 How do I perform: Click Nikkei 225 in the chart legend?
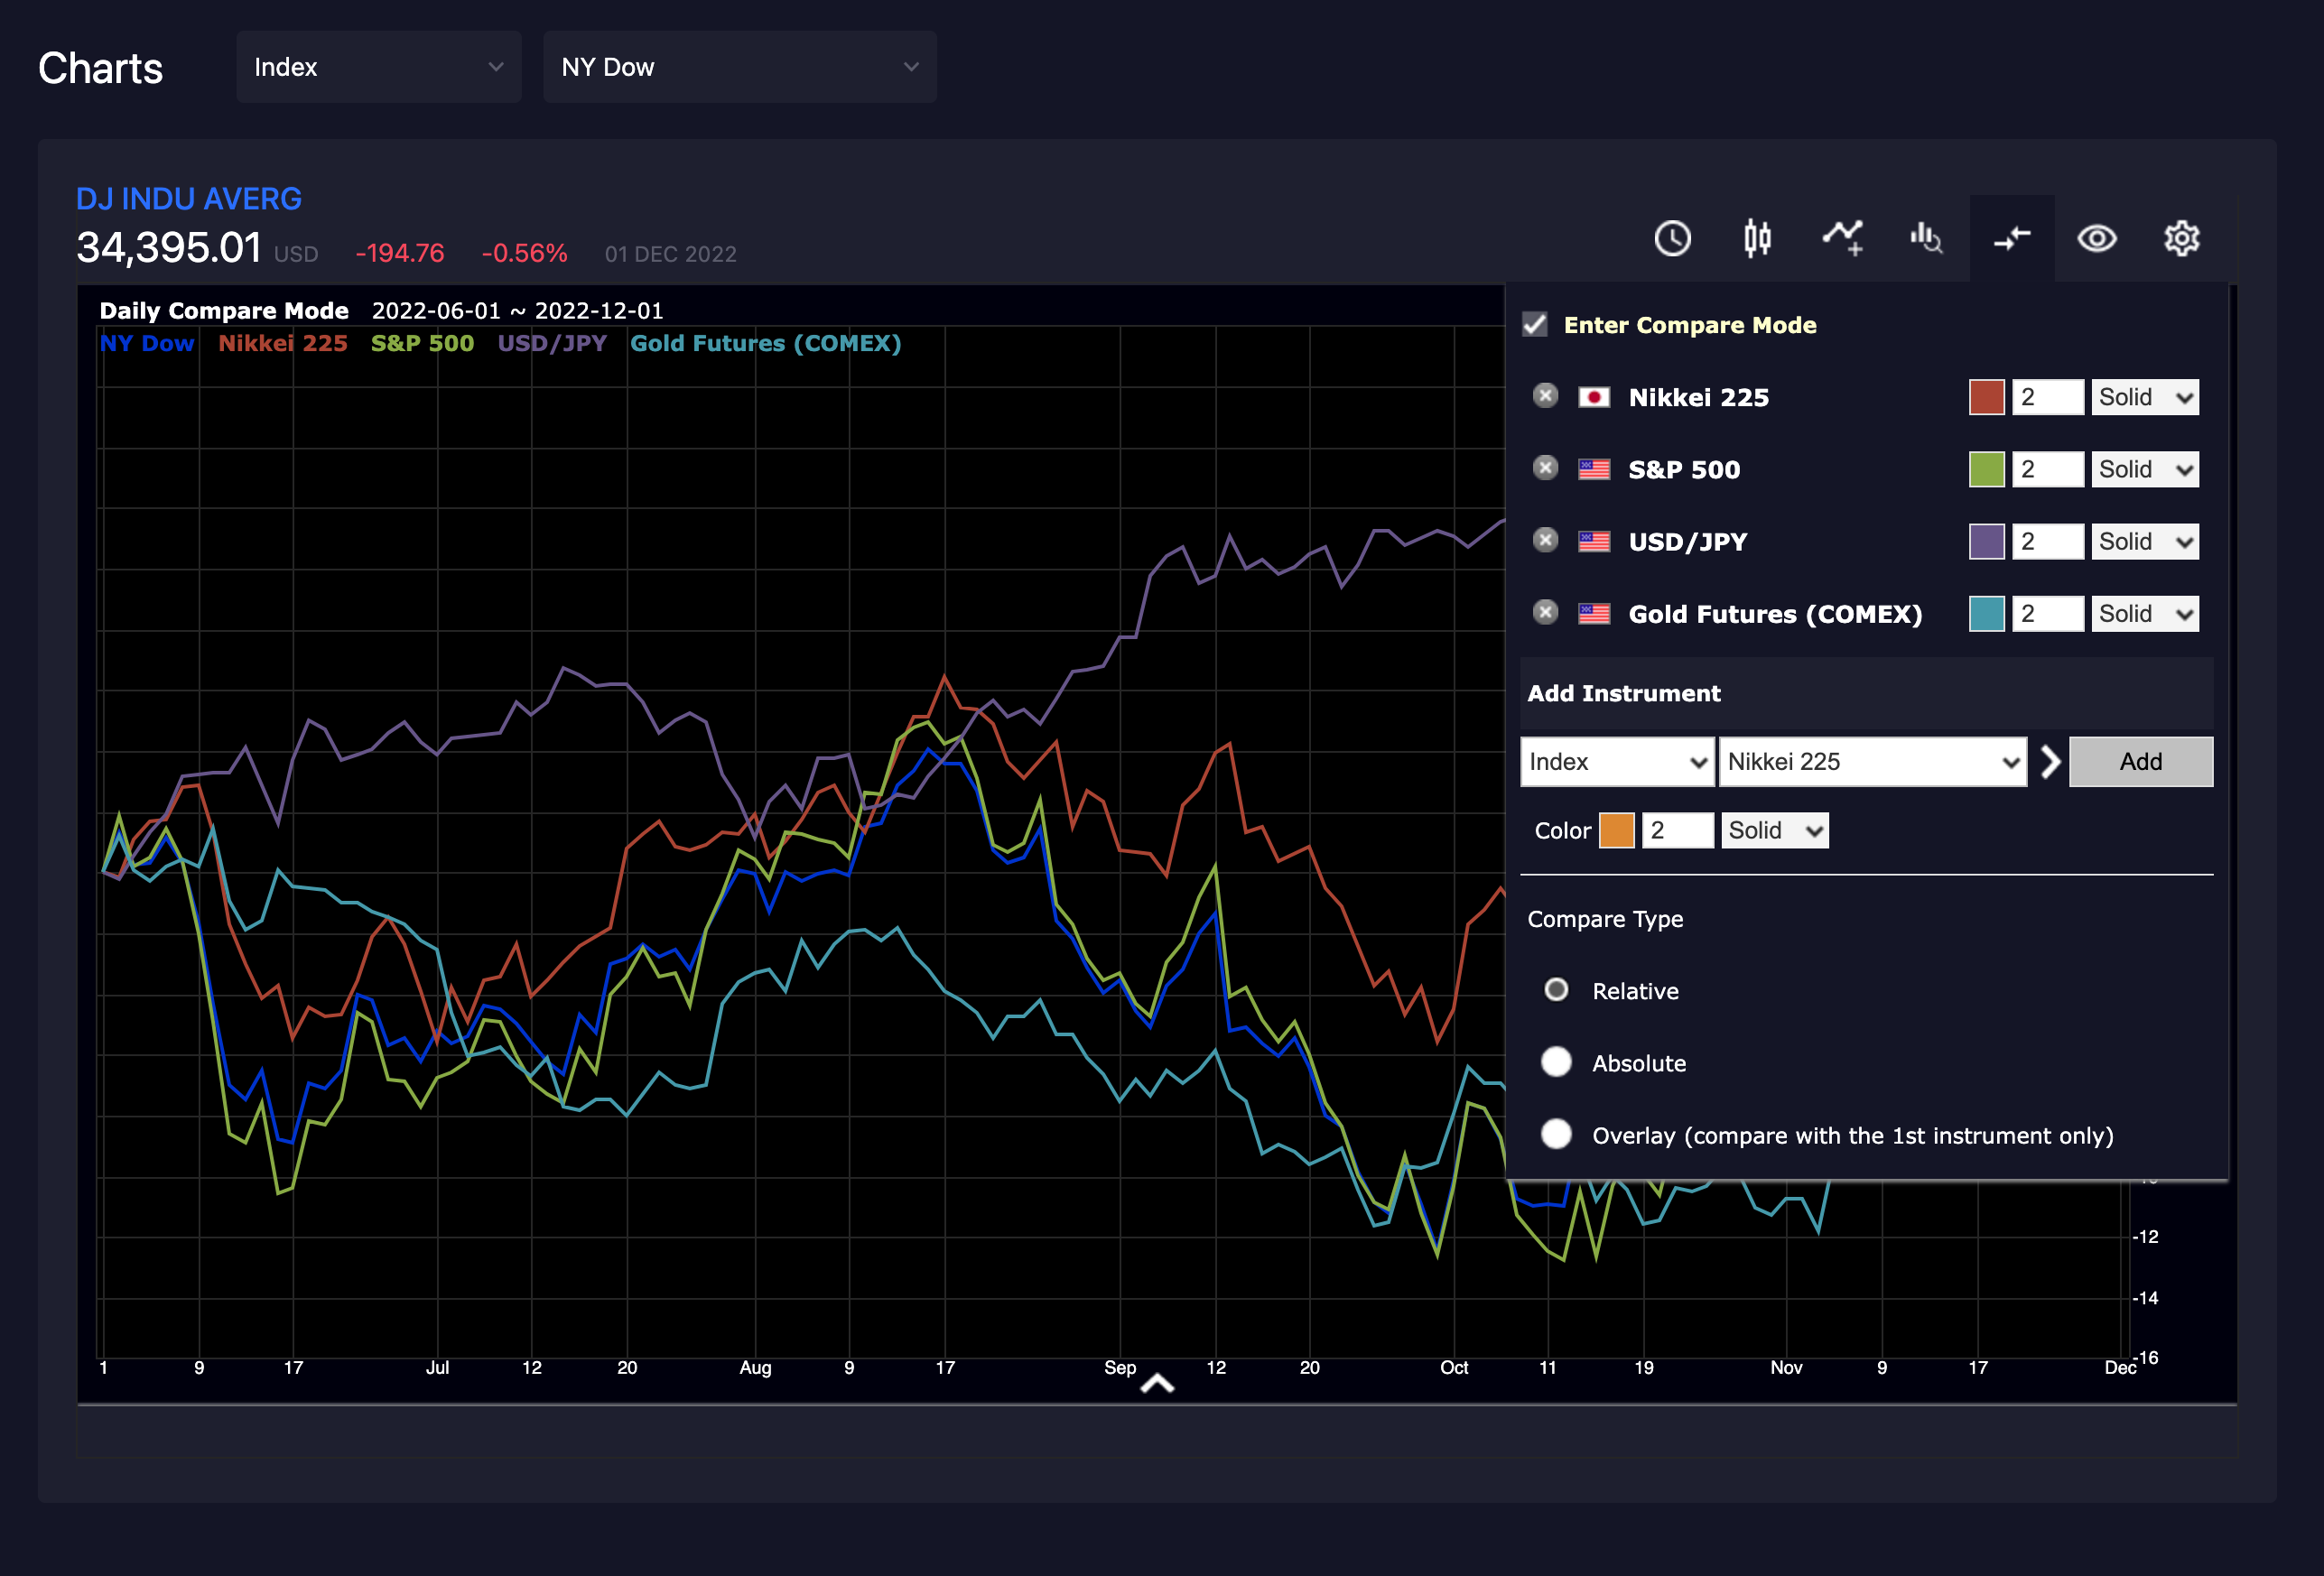[x=283, y=343]
